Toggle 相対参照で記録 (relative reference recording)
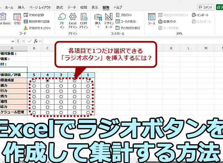The image size is (223, 163). (37, 21)
